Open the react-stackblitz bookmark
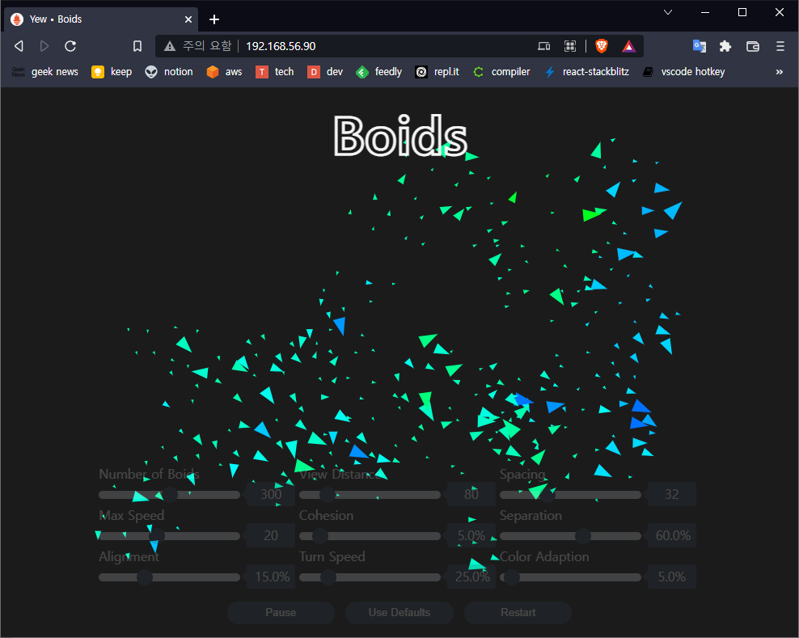This screenshot has width=799, height=638. (x=586, y=72)
